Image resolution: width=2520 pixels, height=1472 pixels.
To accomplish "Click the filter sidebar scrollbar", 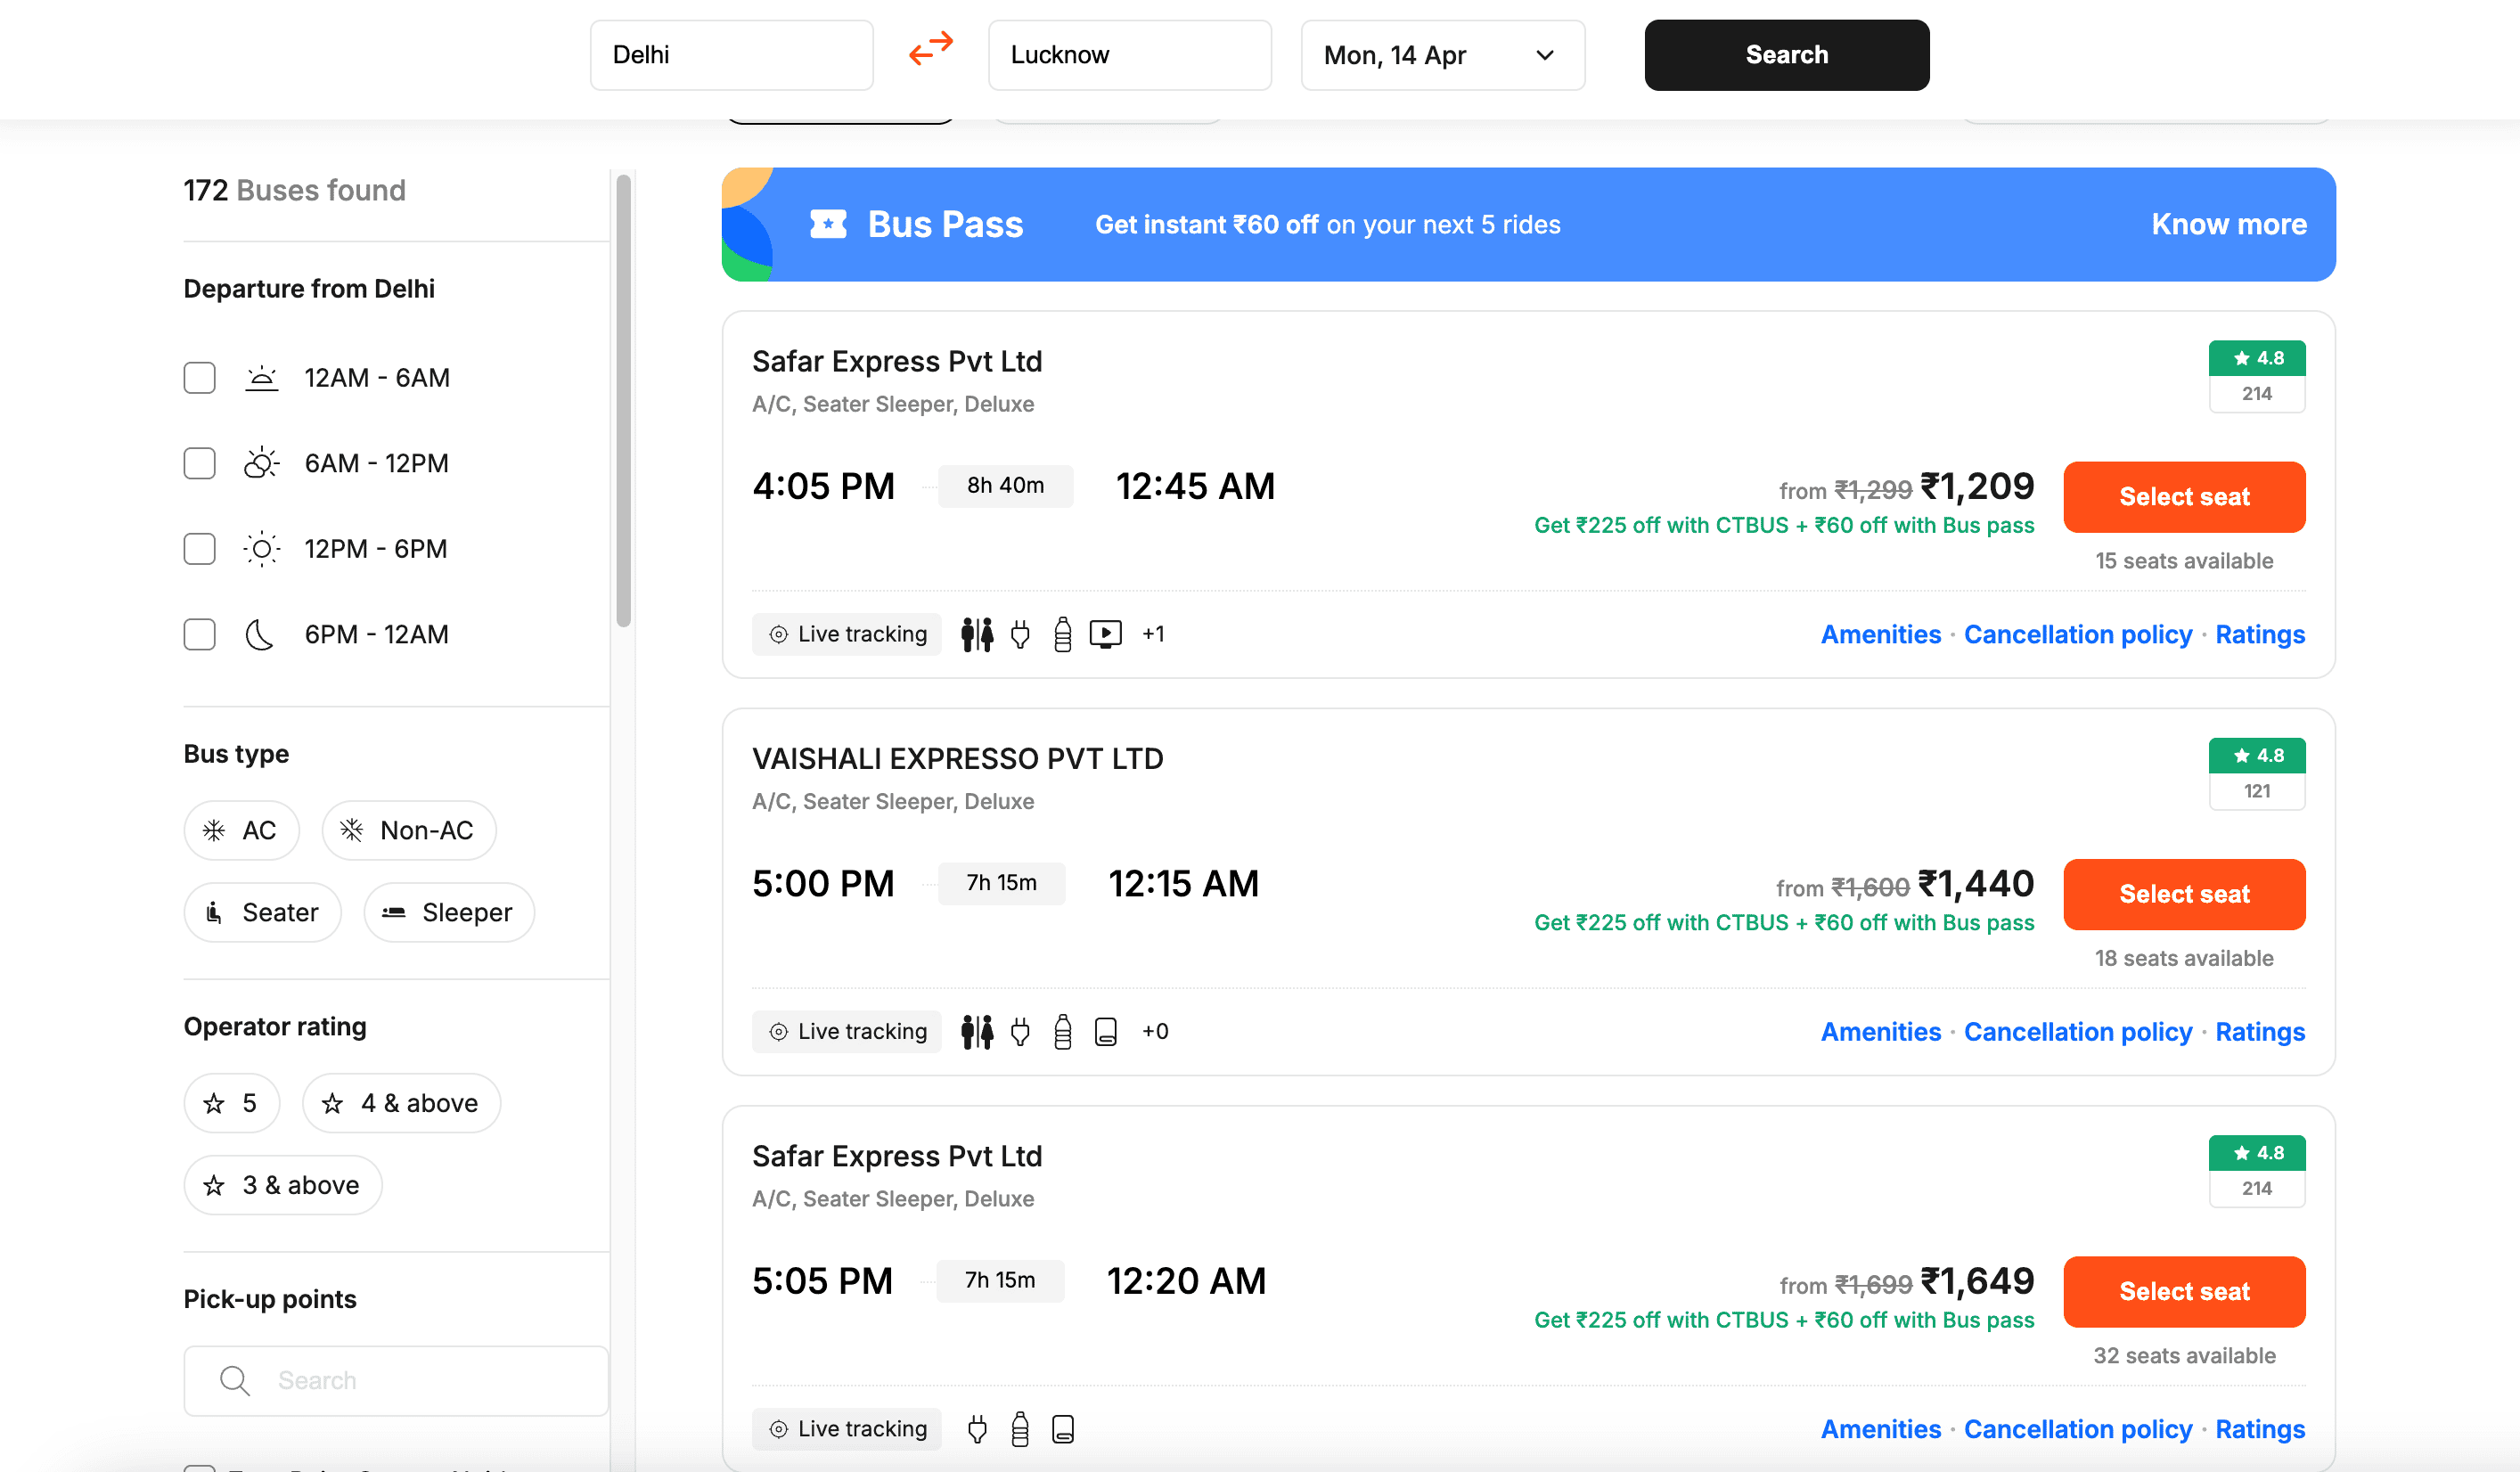I will coord(623,400).
